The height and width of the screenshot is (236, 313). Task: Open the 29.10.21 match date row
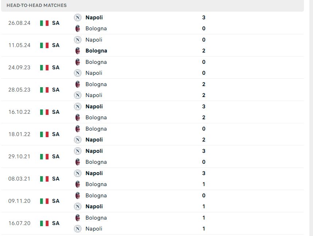click(x=152, y=156)
